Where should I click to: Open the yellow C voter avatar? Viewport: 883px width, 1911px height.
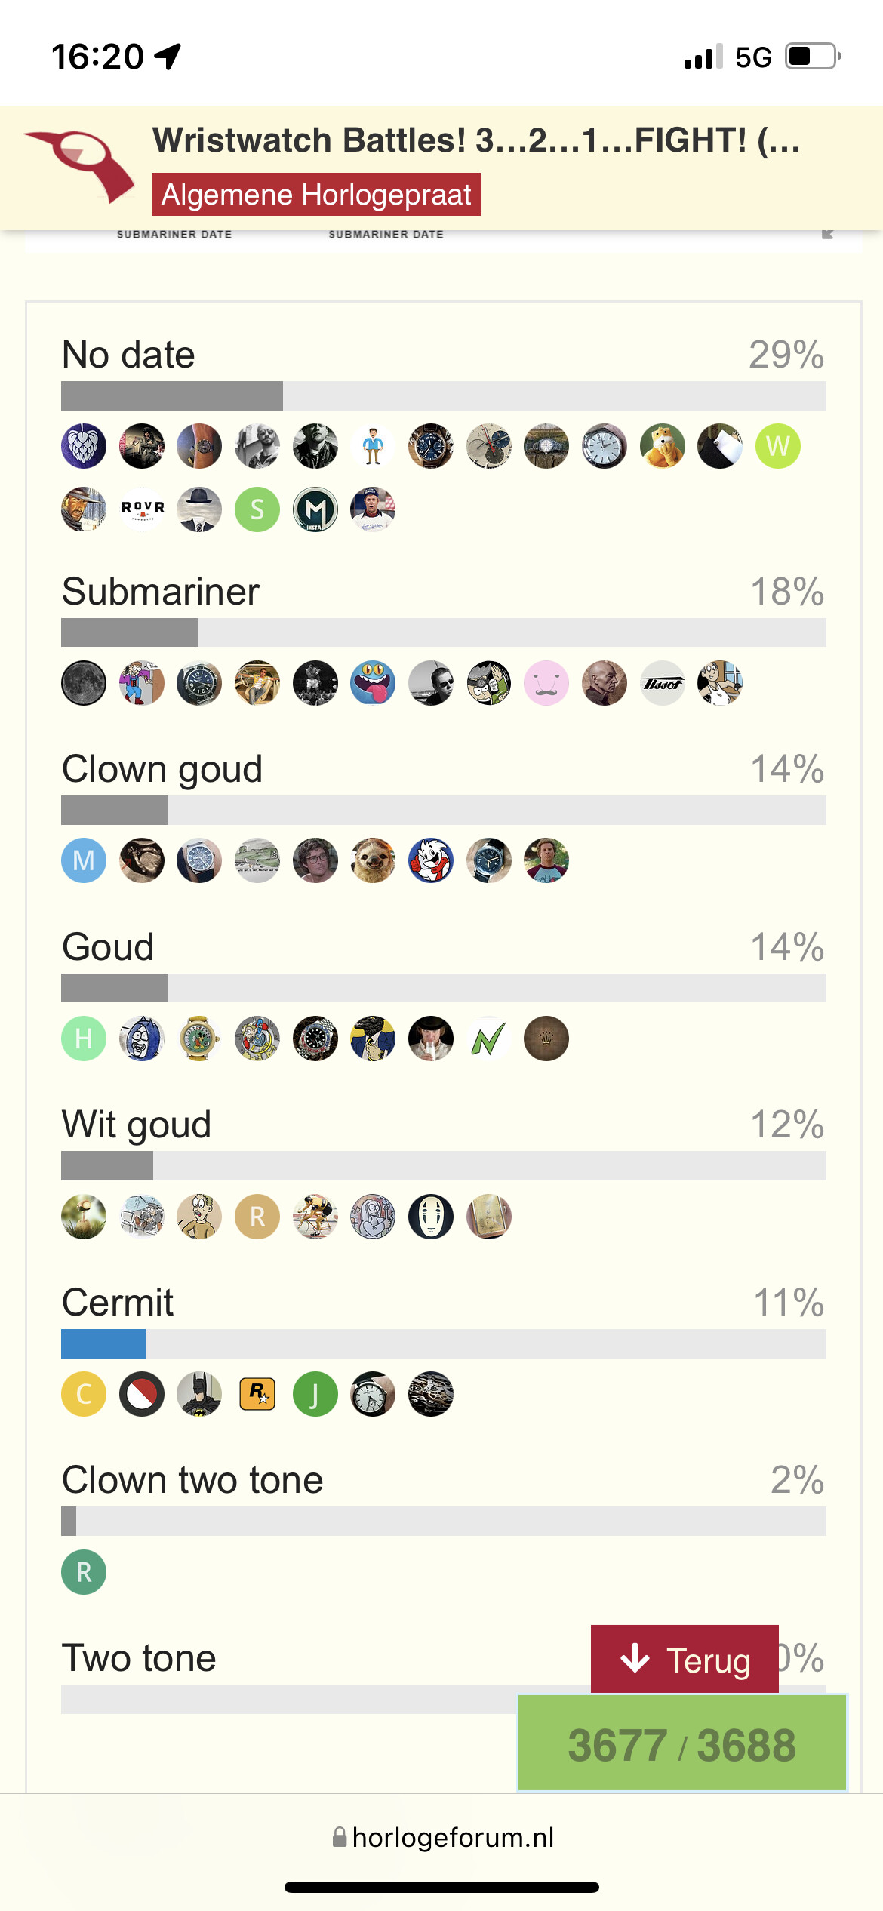point(84,1394)
